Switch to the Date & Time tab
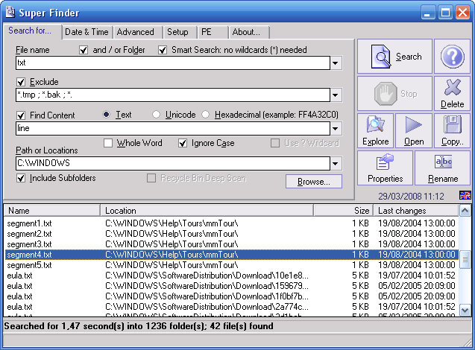The height and width of the screenshot is (350, 475). (x=86, y=32)
